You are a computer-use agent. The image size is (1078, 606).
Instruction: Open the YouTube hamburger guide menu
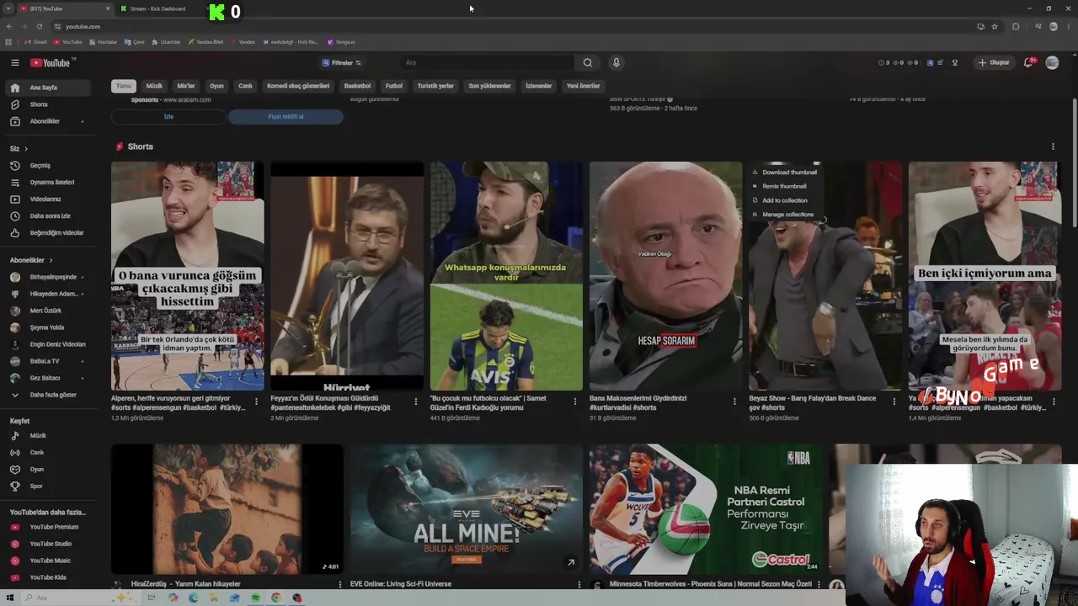[x=14, y=62]
